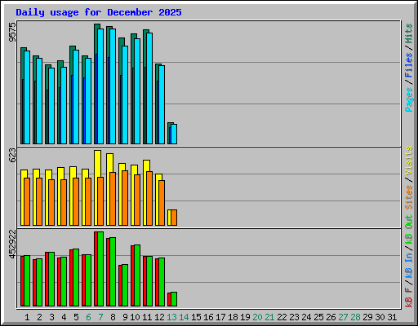Click the 9575 value on the top axis
Image resolution: width=418 pixels, height=326 pixels.
tap(12, 33)
